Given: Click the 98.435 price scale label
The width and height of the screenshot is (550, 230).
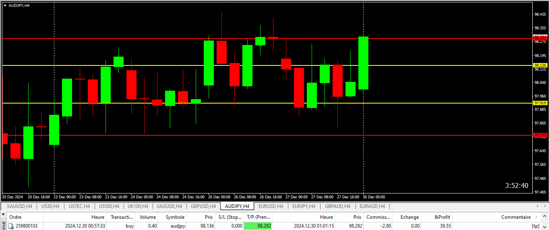Looking at the screenshot, I should [x=540, y=14].
